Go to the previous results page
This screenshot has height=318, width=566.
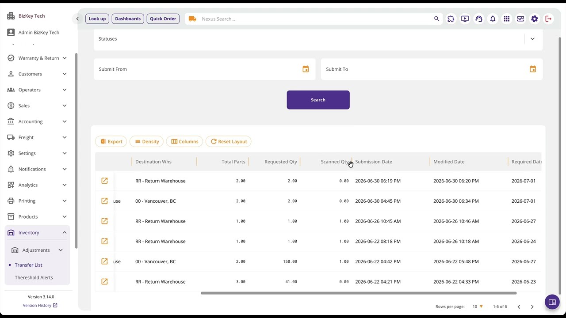tap(519, 307)
